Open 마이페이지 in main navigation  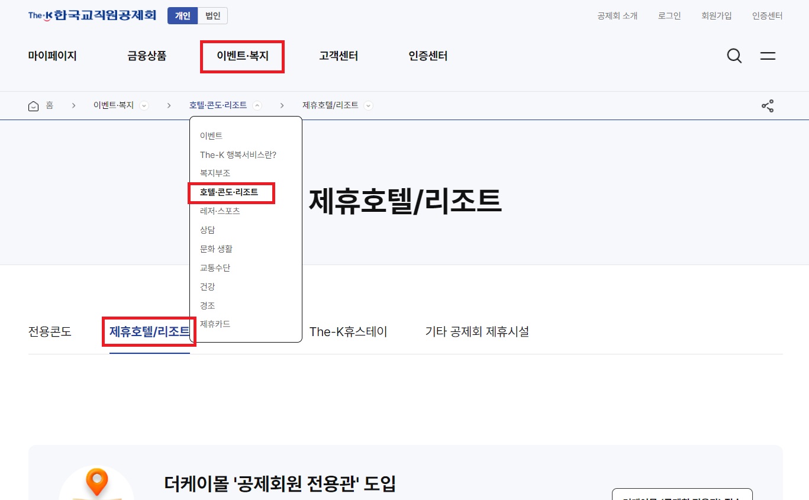pyautogui.click(x=53, y=56)
